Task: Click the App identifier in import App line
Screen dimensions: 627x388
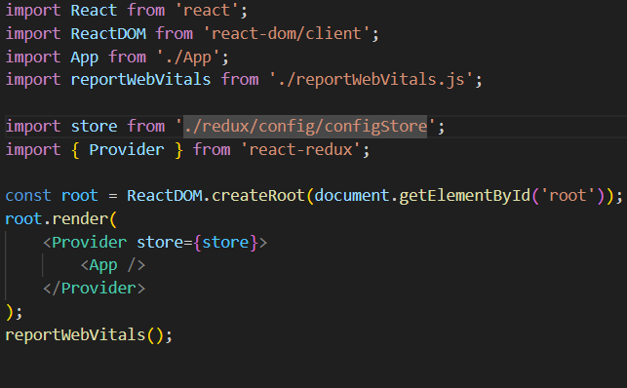Action: pyautogui.click(x=85, y=58)
